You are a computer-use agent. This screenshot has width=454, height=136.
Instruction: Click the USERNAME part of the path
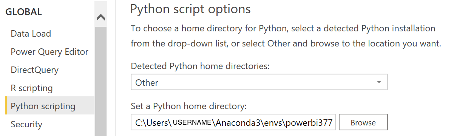point(192,122)
